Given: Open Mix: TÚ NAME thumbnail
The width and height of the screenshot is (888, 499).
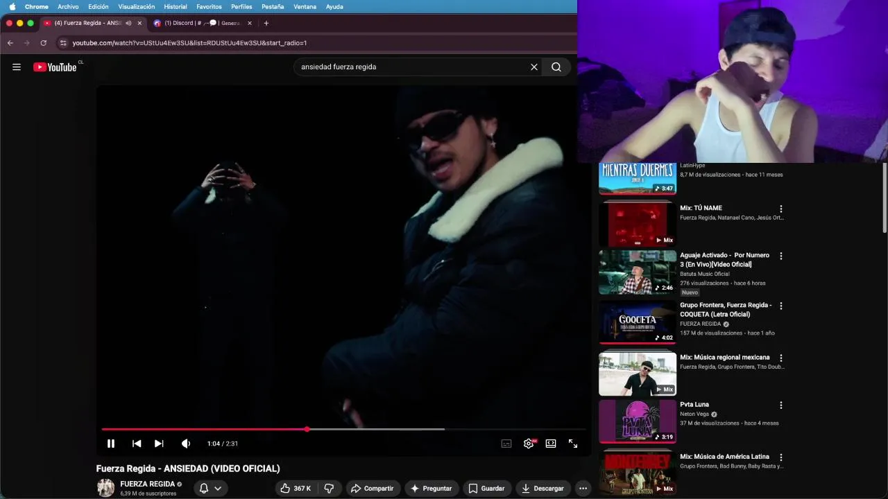Looking at the screenshot, I should coord(638,225).
